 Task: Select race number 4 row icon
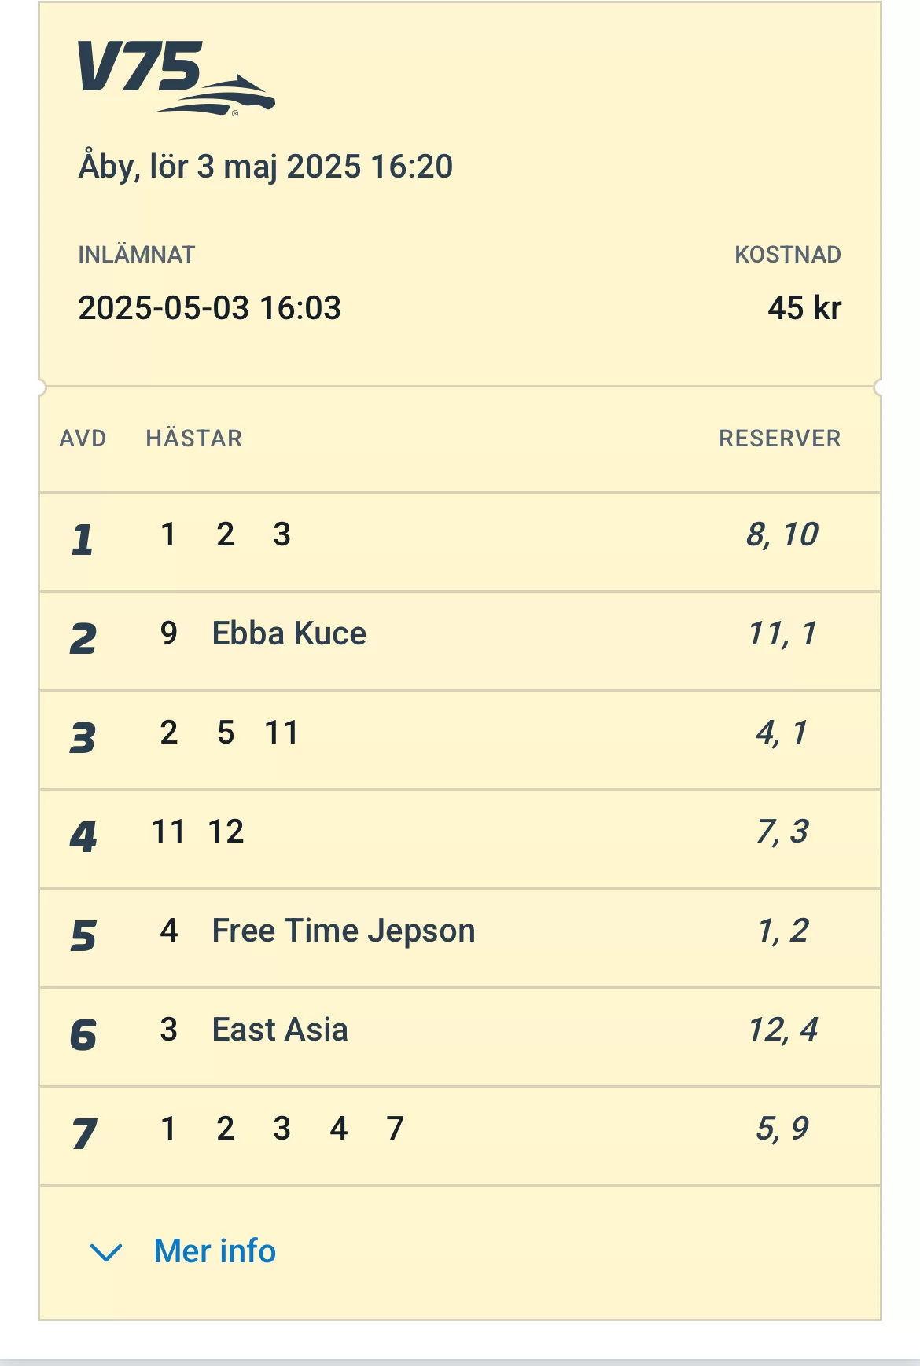[x=83, y=837]
